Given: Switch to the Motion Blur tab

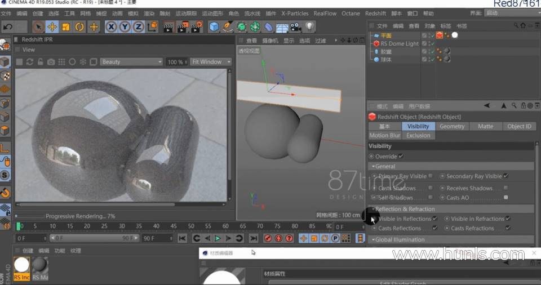Looking at the screenshot, I should (384, 135).
